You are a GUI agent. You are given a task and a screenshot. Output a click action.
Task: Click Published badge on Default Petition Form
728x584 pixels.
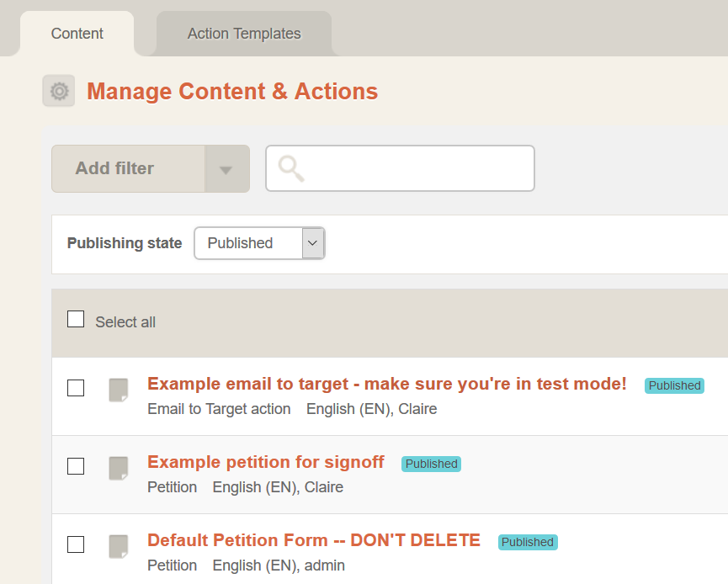point(528,542)
